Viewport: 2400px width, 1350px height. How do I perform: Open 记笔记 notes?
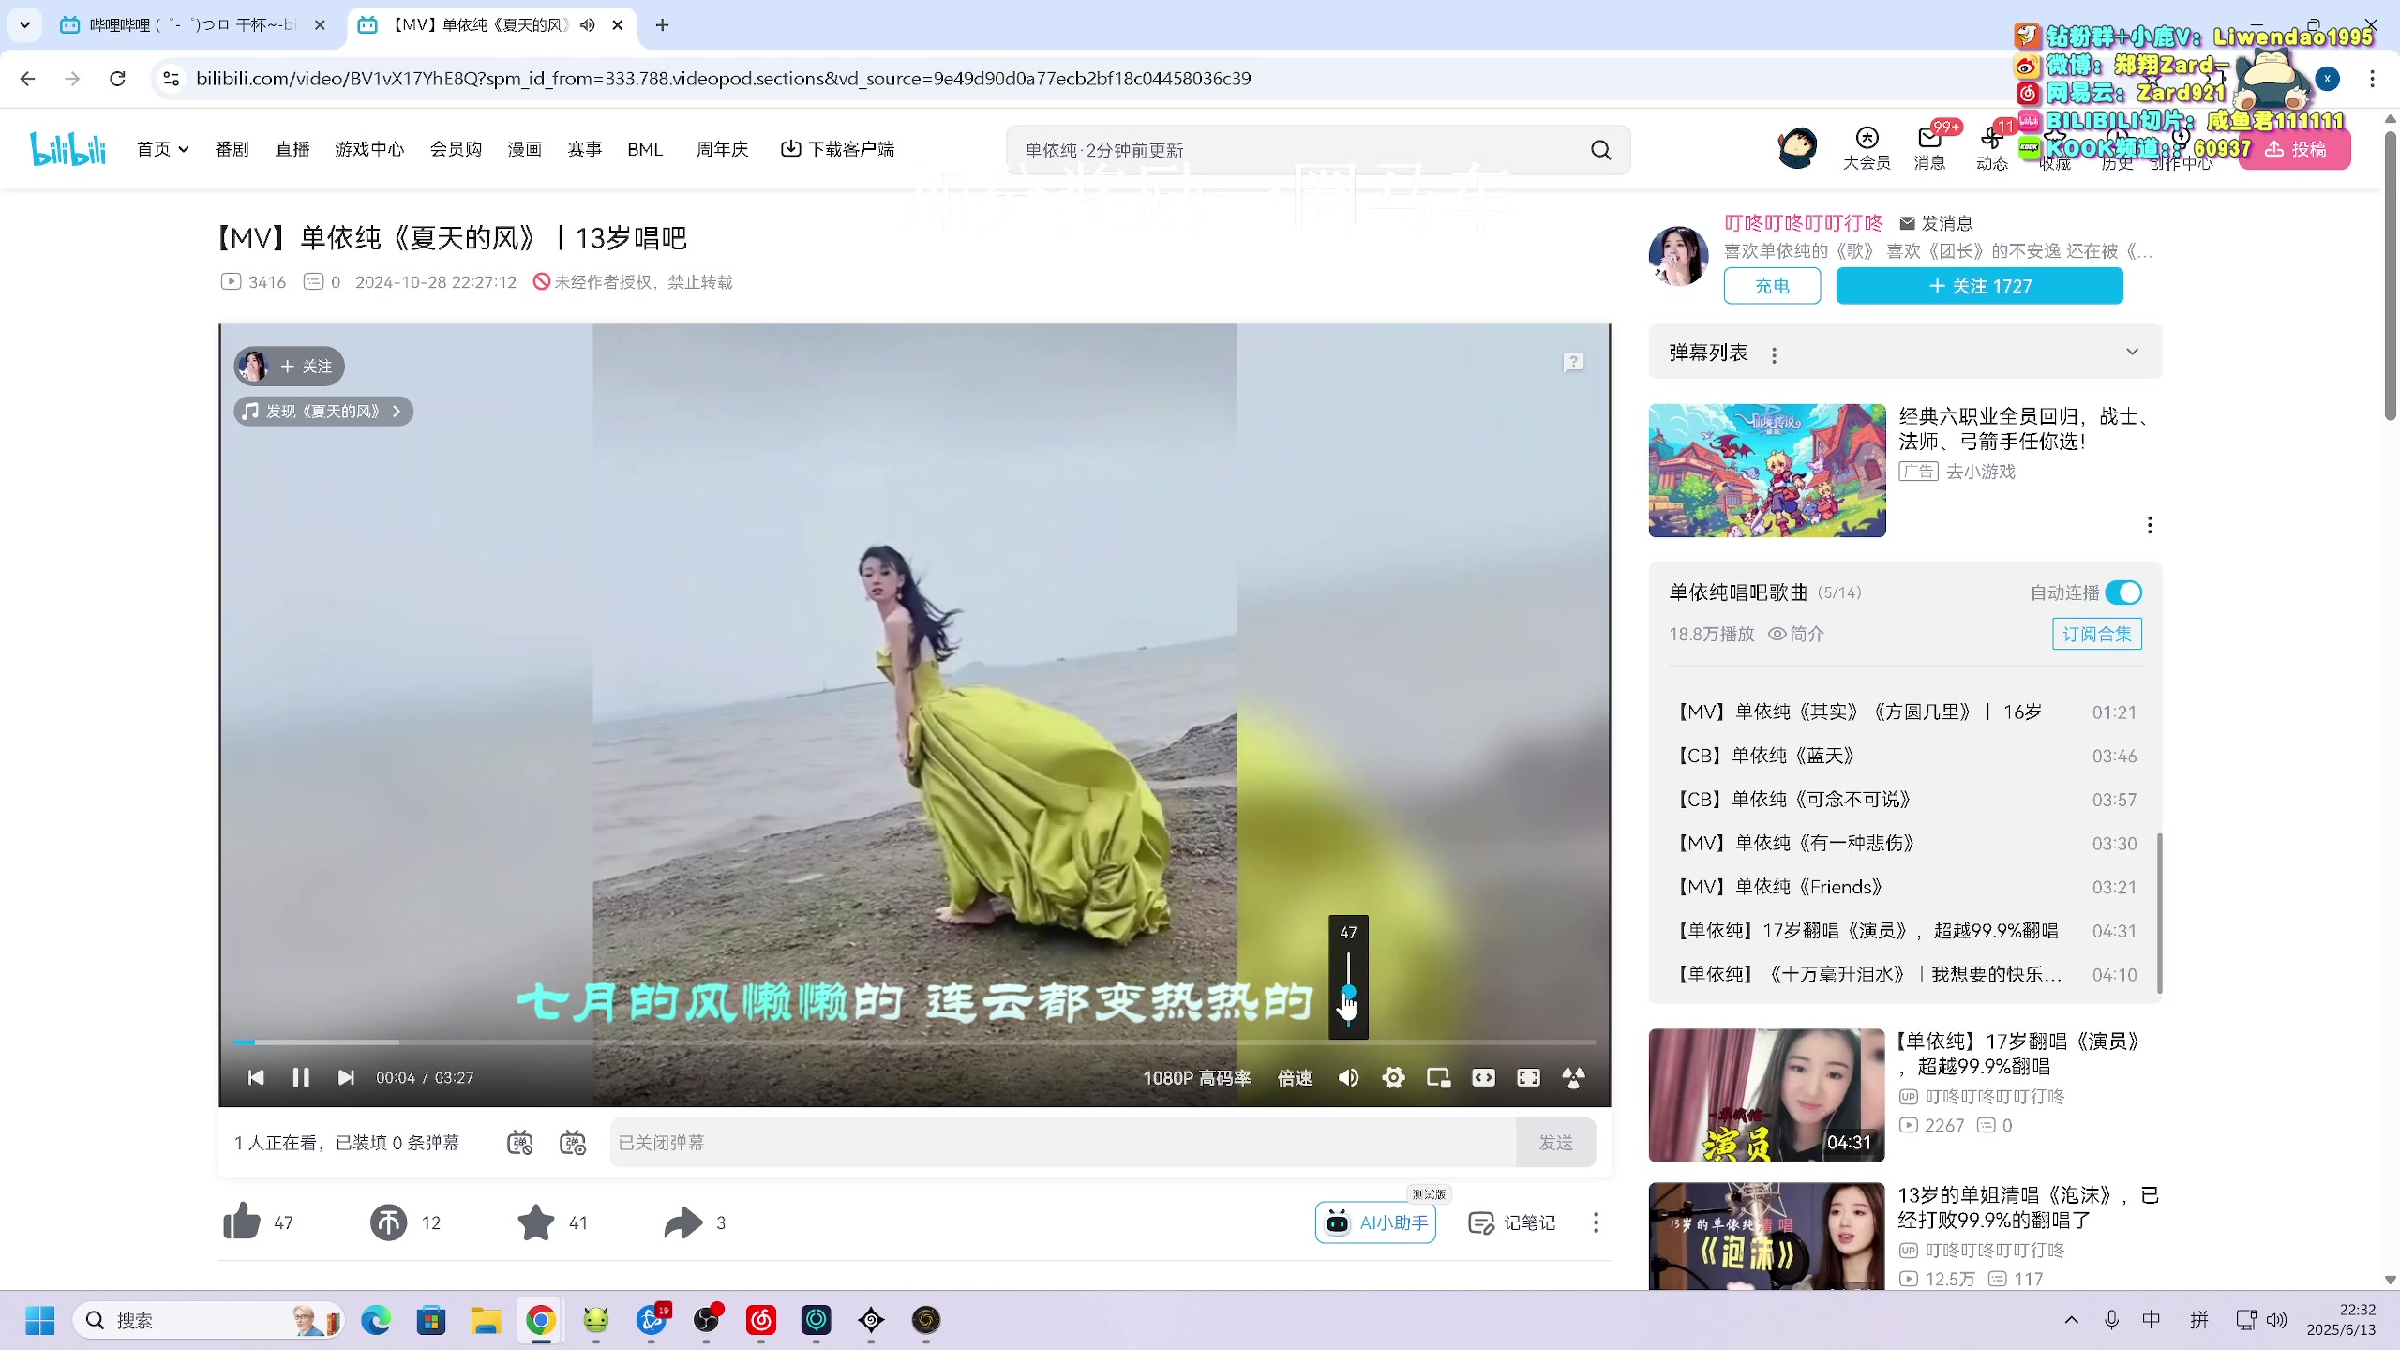click(x=1512, y=1222)
